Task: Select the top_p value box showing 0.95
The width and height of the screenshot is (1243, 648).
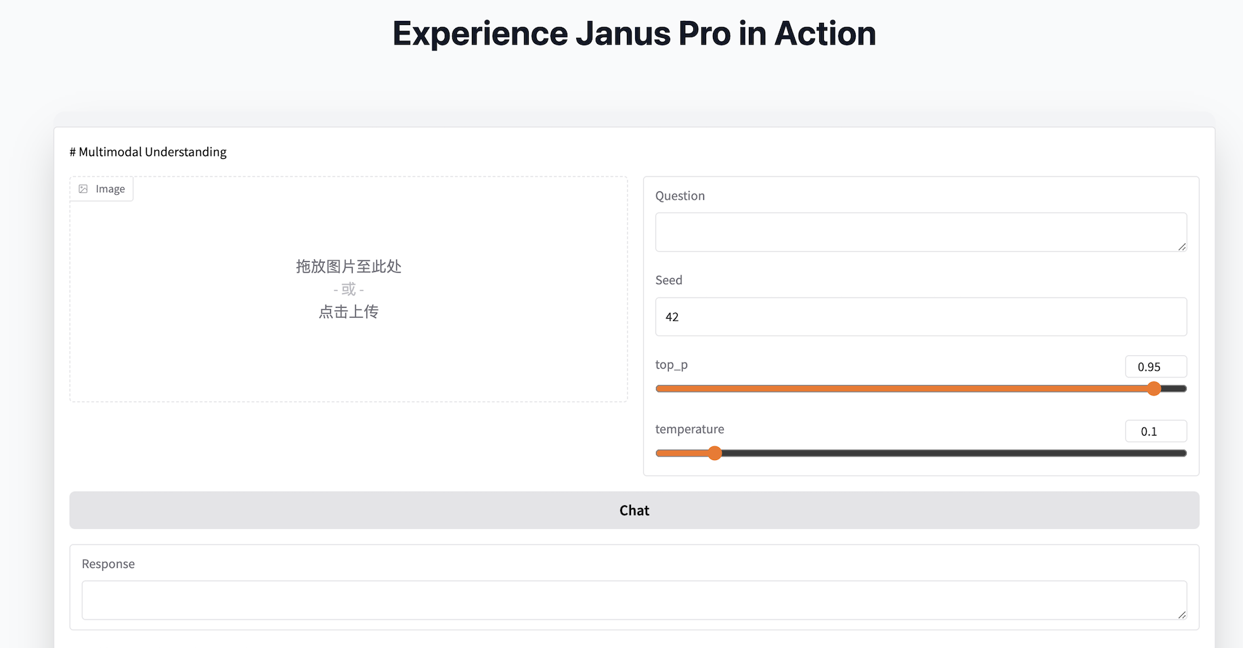Action: point(1155,367)
